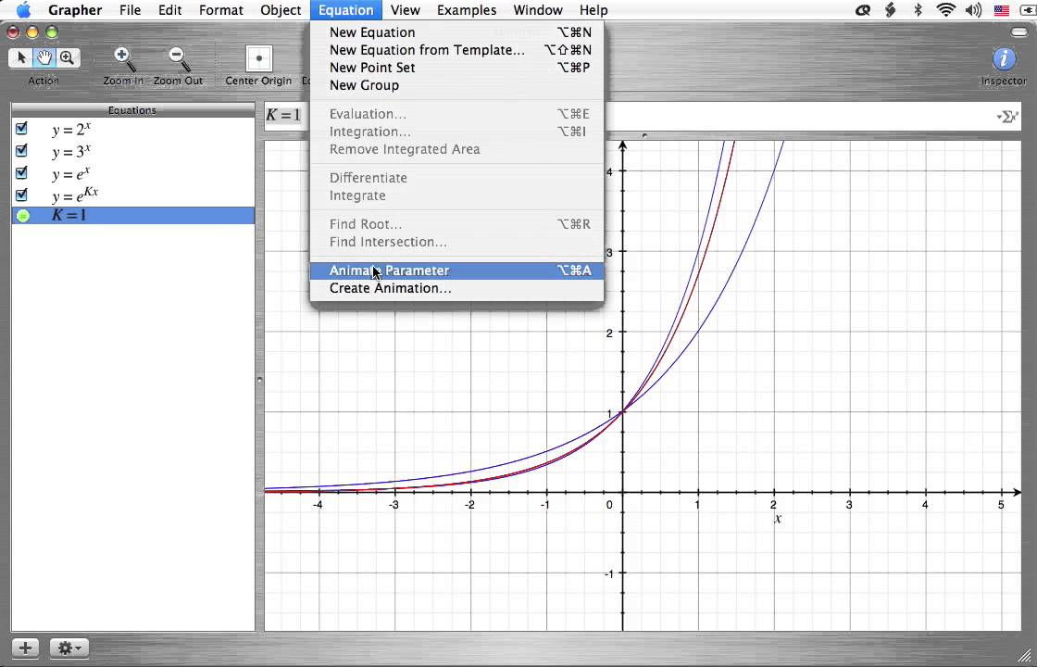1037x667 pixels.
Task: Open the gear action menu
Action: pos(69,648)
